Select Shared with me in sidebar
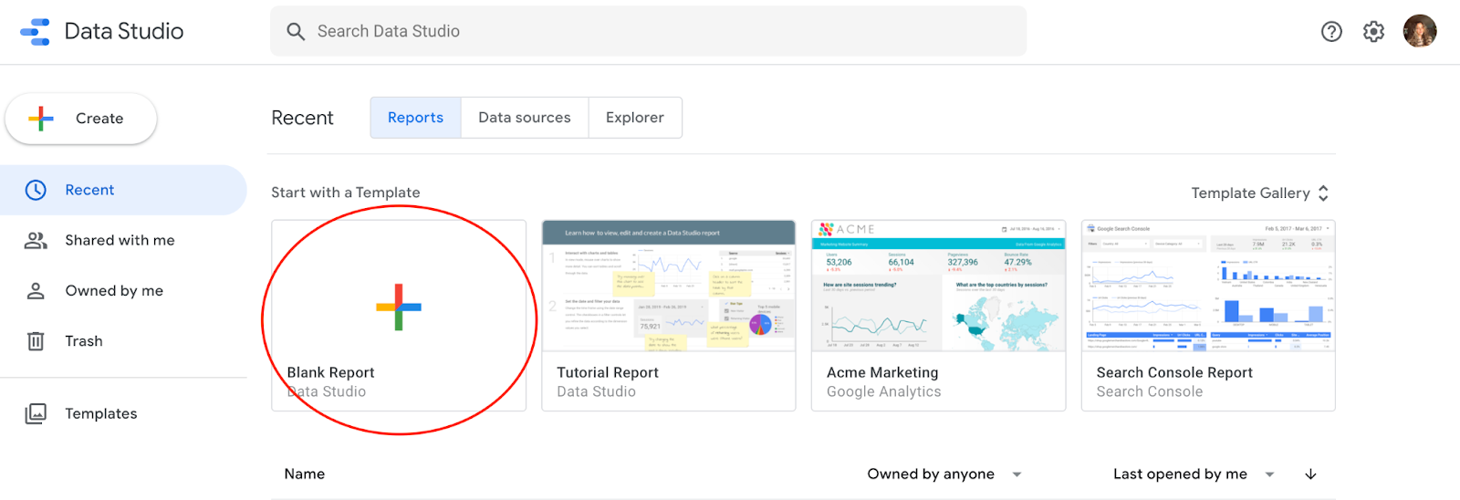Image resolution: width=1460 pixels, height=500 pixels. 123,240
